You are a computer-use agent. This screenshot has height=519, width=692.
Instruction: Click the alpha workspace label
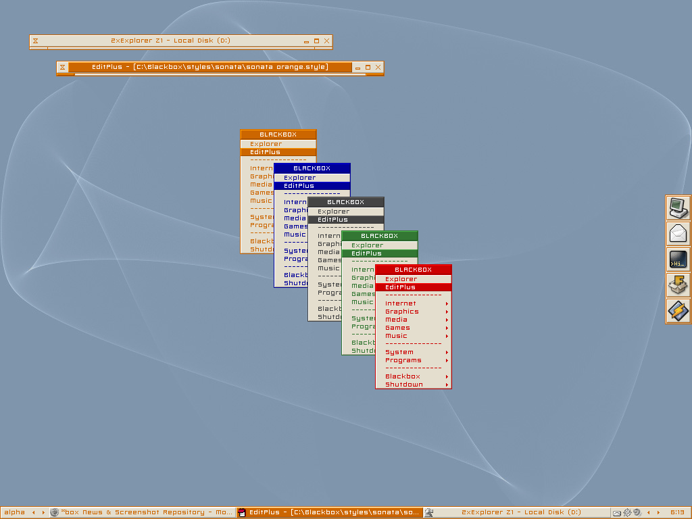tap(15, 512)
